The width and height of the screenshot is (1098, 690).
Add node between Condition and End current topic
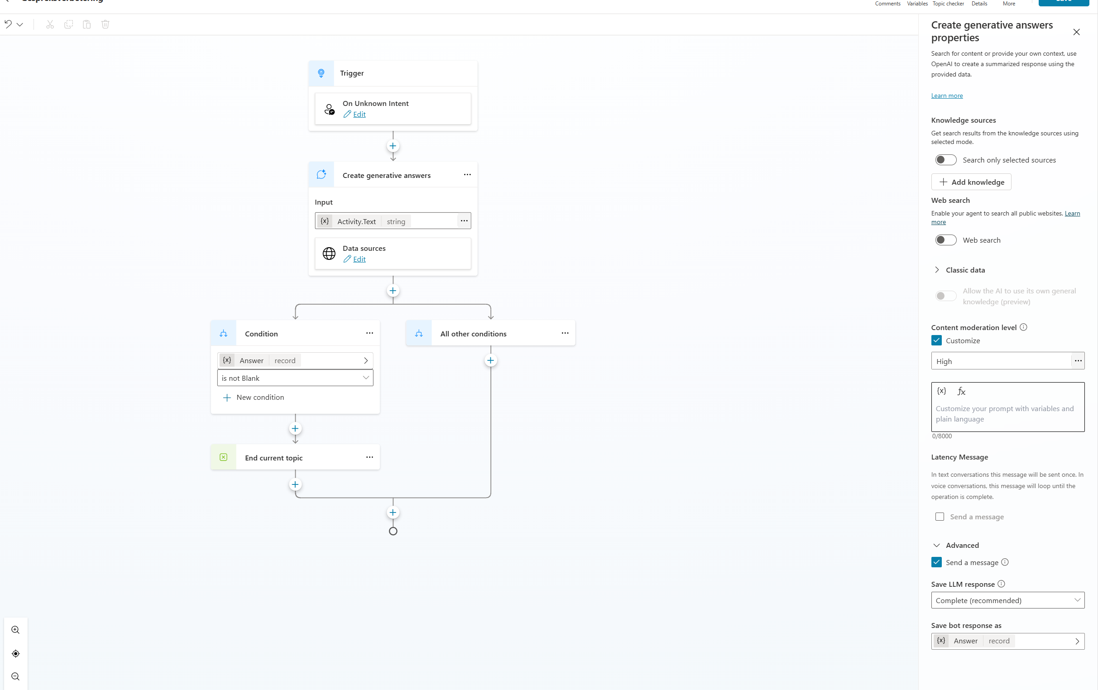(x=296, y=428)
